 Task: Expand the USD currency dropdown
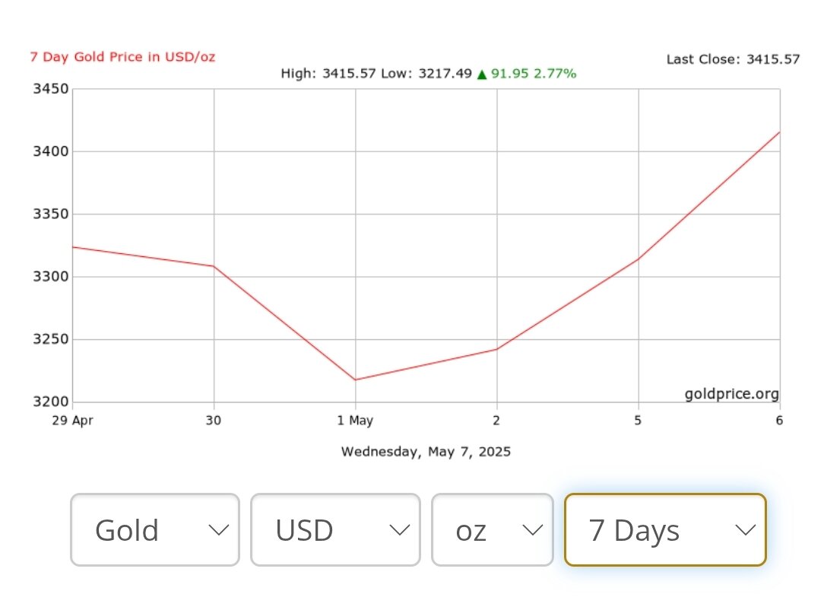[x=335, y=530]
